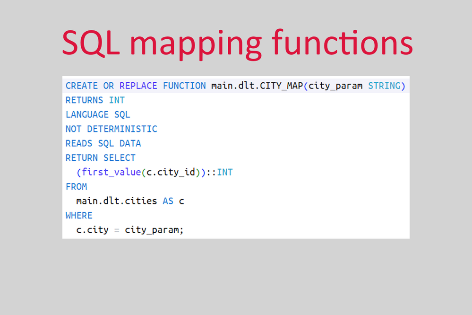Click the RETURN SELECT line
472x315 pixels.
[x=100, y=158]
